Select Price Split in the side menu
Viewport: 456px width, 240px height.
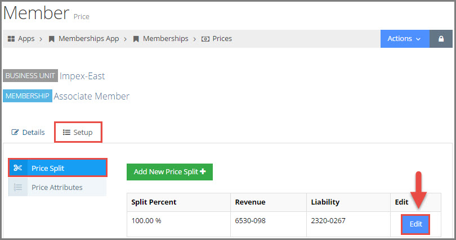(57, 167)
